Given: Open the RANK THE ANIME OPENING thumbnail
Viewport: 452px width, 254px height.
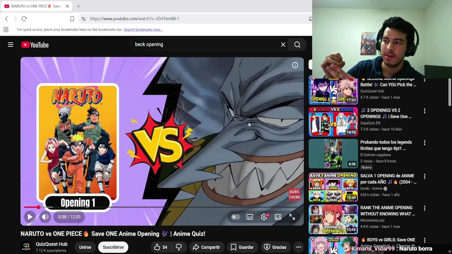Looking at the screenshot, I should 333,219.
